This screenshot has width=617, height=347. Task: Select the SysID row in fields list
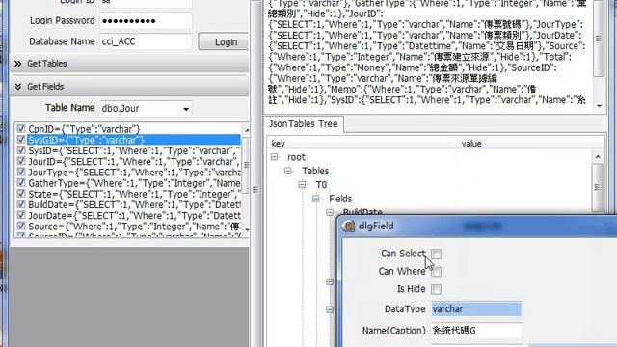(134, 150)
